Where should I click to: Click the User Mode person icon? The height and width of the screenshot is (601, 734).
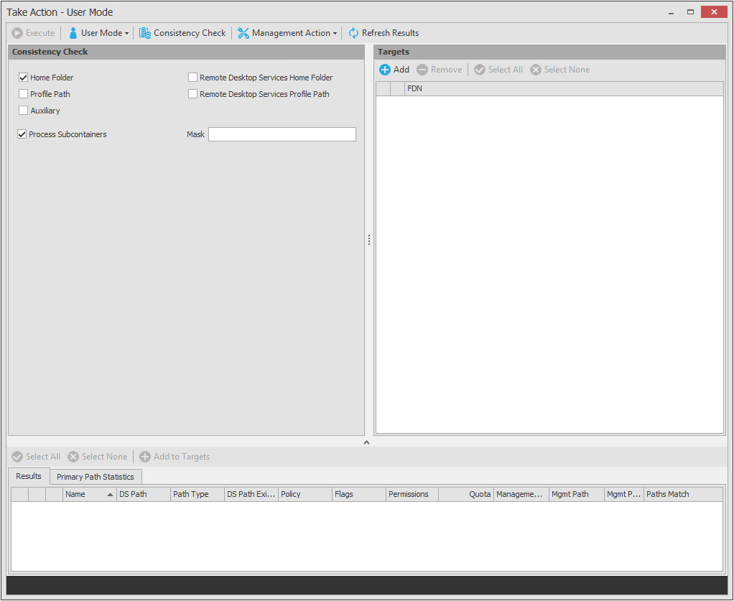tap(73, 33)
